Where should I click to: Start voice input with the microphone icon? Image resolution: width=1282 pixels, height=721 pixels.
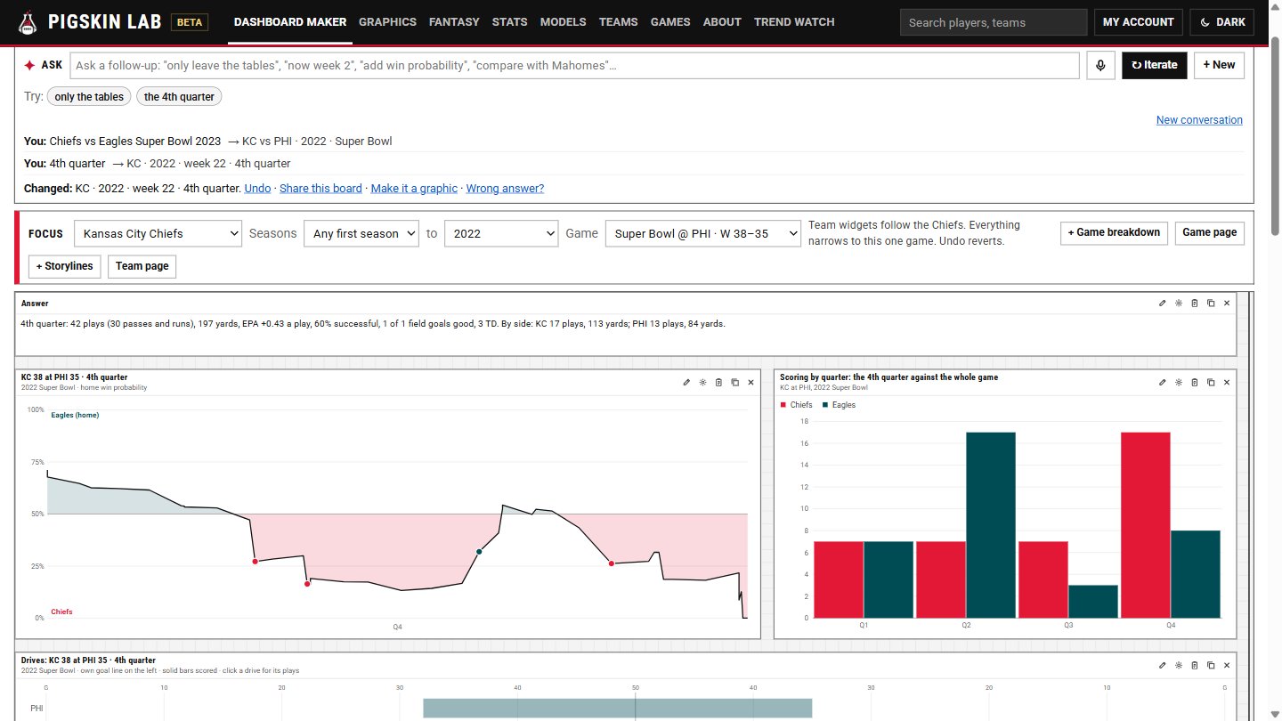tap(1100, 65)
